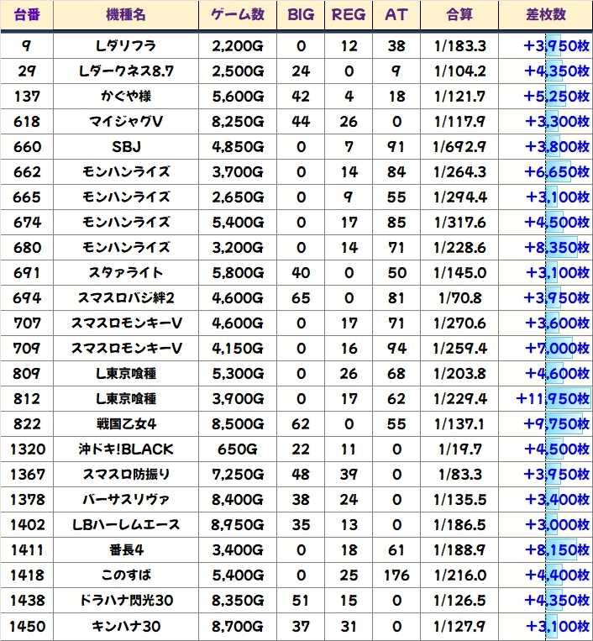
Task: Select the Lダークネス8.7 cell
Action: pos(126,71)
